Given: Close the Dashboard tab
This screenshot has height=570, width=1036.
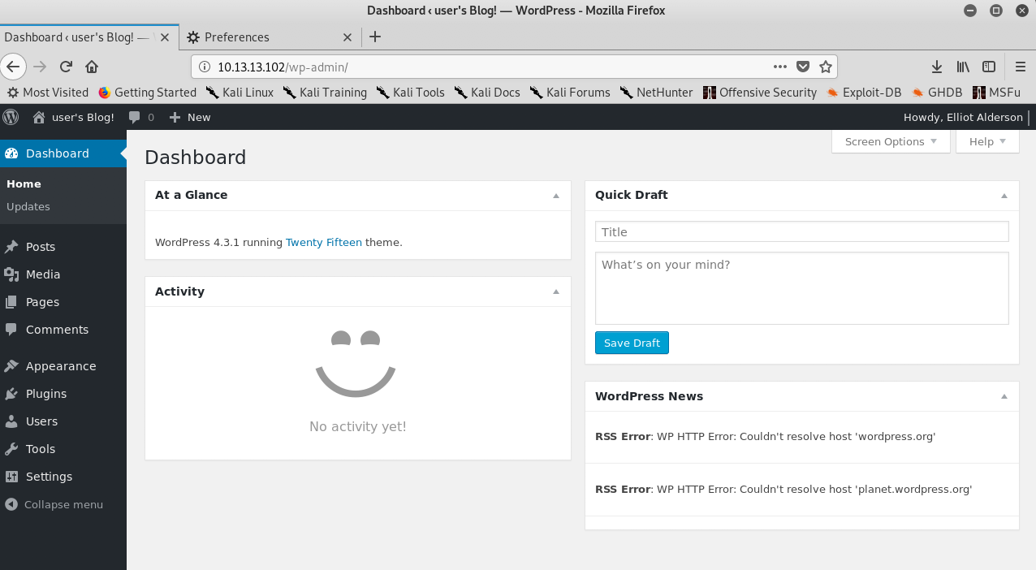Looking at the screenshot, I should click(166, 37).
